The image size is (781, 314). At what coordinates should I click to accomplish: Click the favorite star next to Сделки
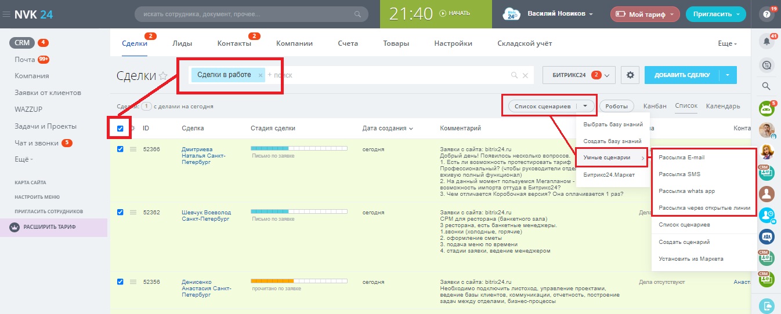tap(163, 76)
